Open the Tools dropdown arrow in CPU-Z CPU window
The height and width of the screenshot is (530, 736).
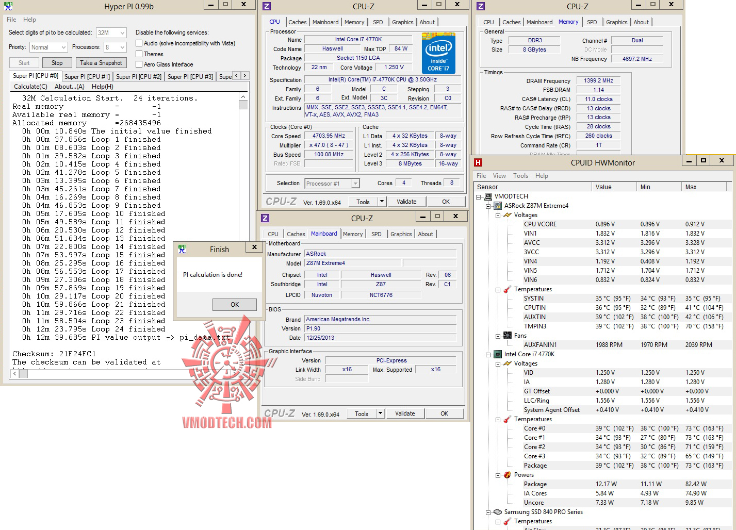[x=382, y=202]
